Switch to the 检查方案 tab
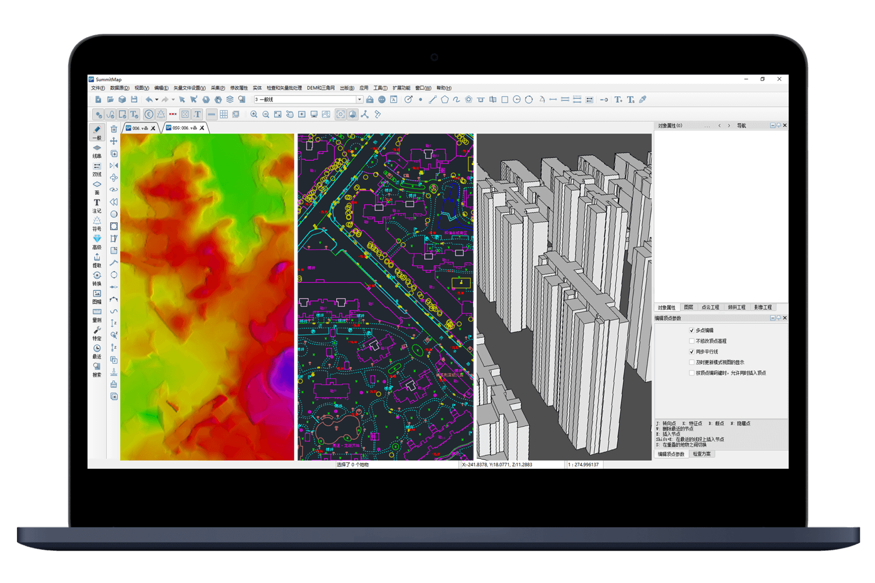The height and width of the screenshot is (583, 875). [x=702, y=454]
